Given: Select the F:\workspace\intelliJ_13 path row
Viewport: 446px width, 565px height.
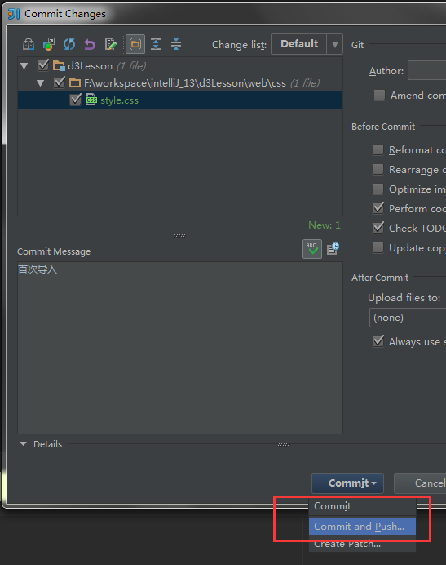Looking at the screenshot, I should pyautogui.click(x=180, y=83).
